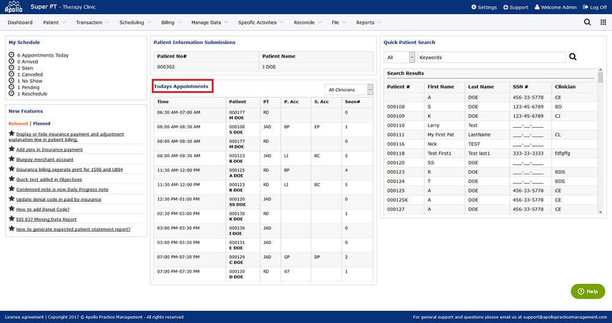Select patient number 000302 in submissions
The height and width of the screenshot is (323, 612).
166,67
